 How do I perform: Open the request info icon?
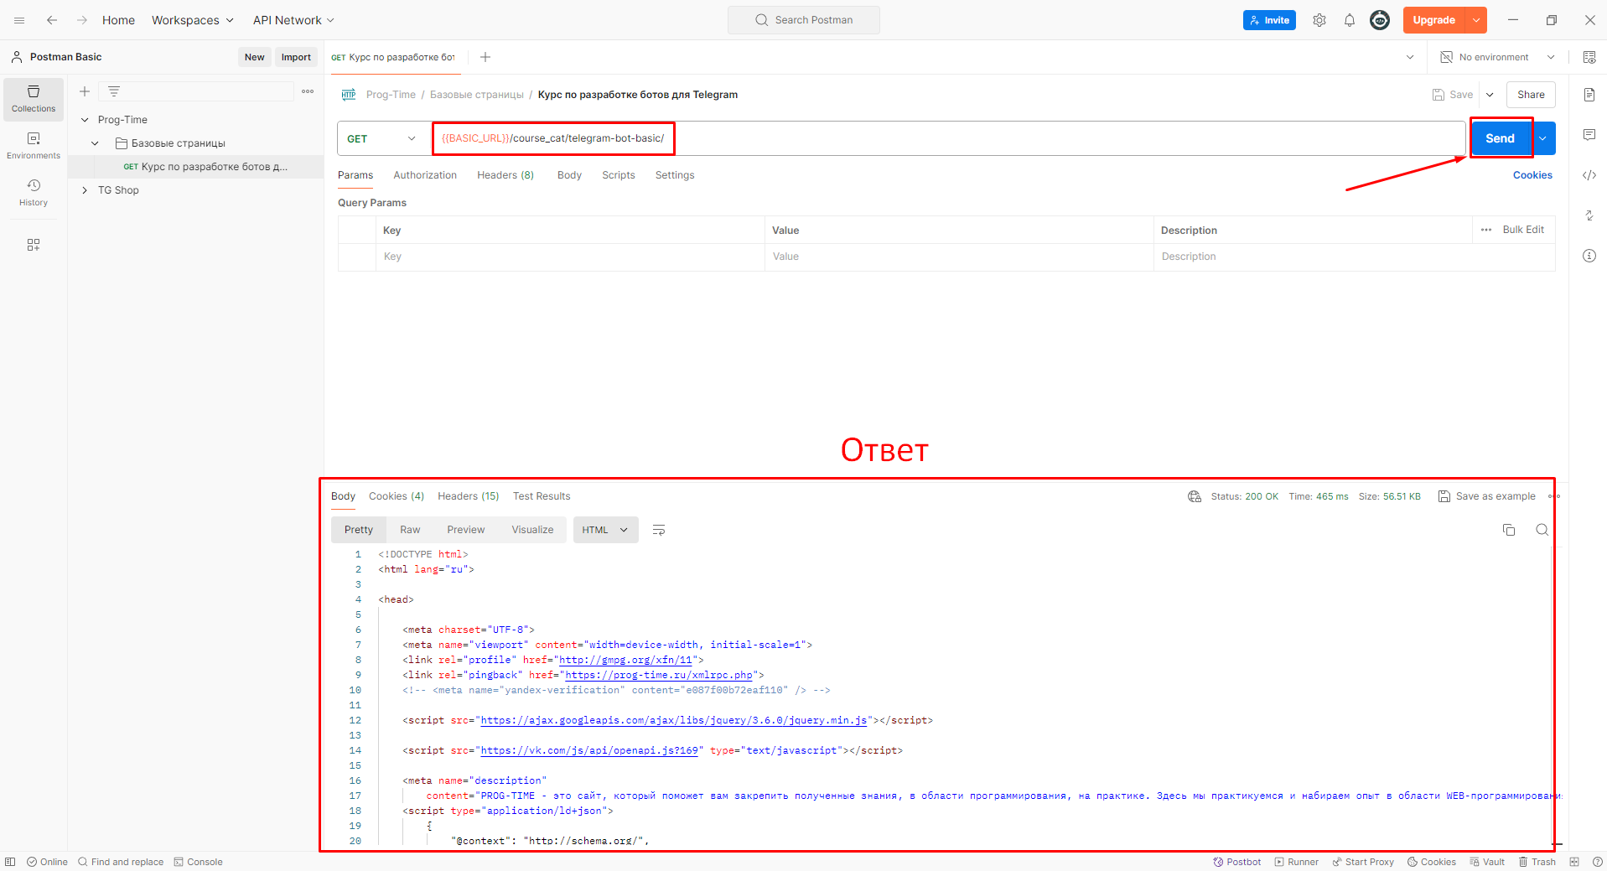[x=1589, y=256]
